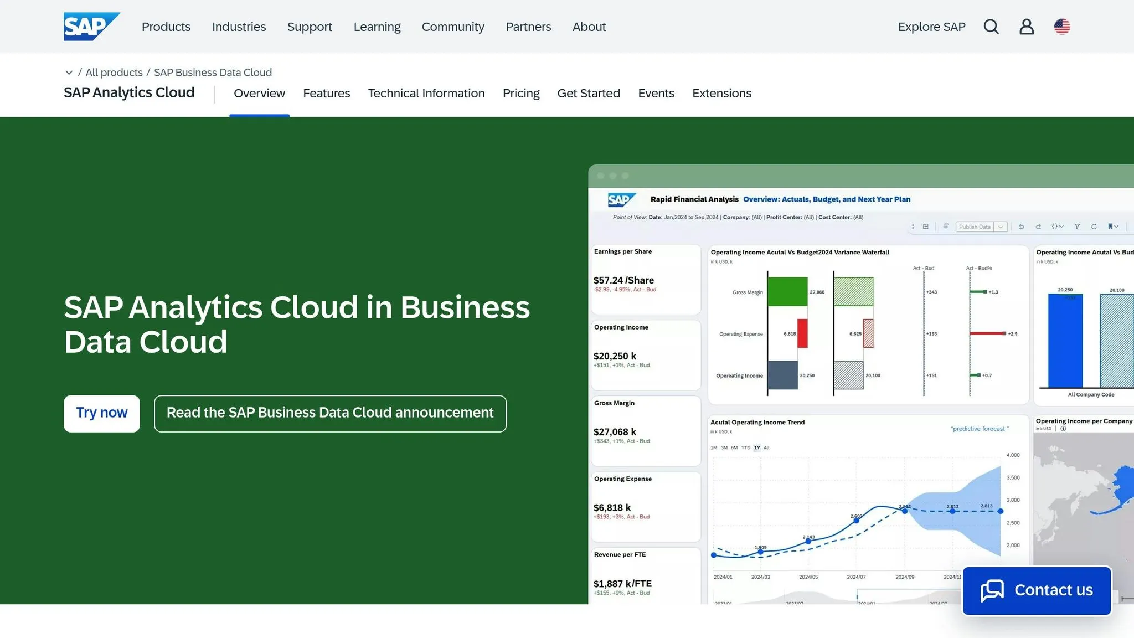
Task: Read the SAP Business Data Cloud announcement
Action: click(x=330, y=413)
